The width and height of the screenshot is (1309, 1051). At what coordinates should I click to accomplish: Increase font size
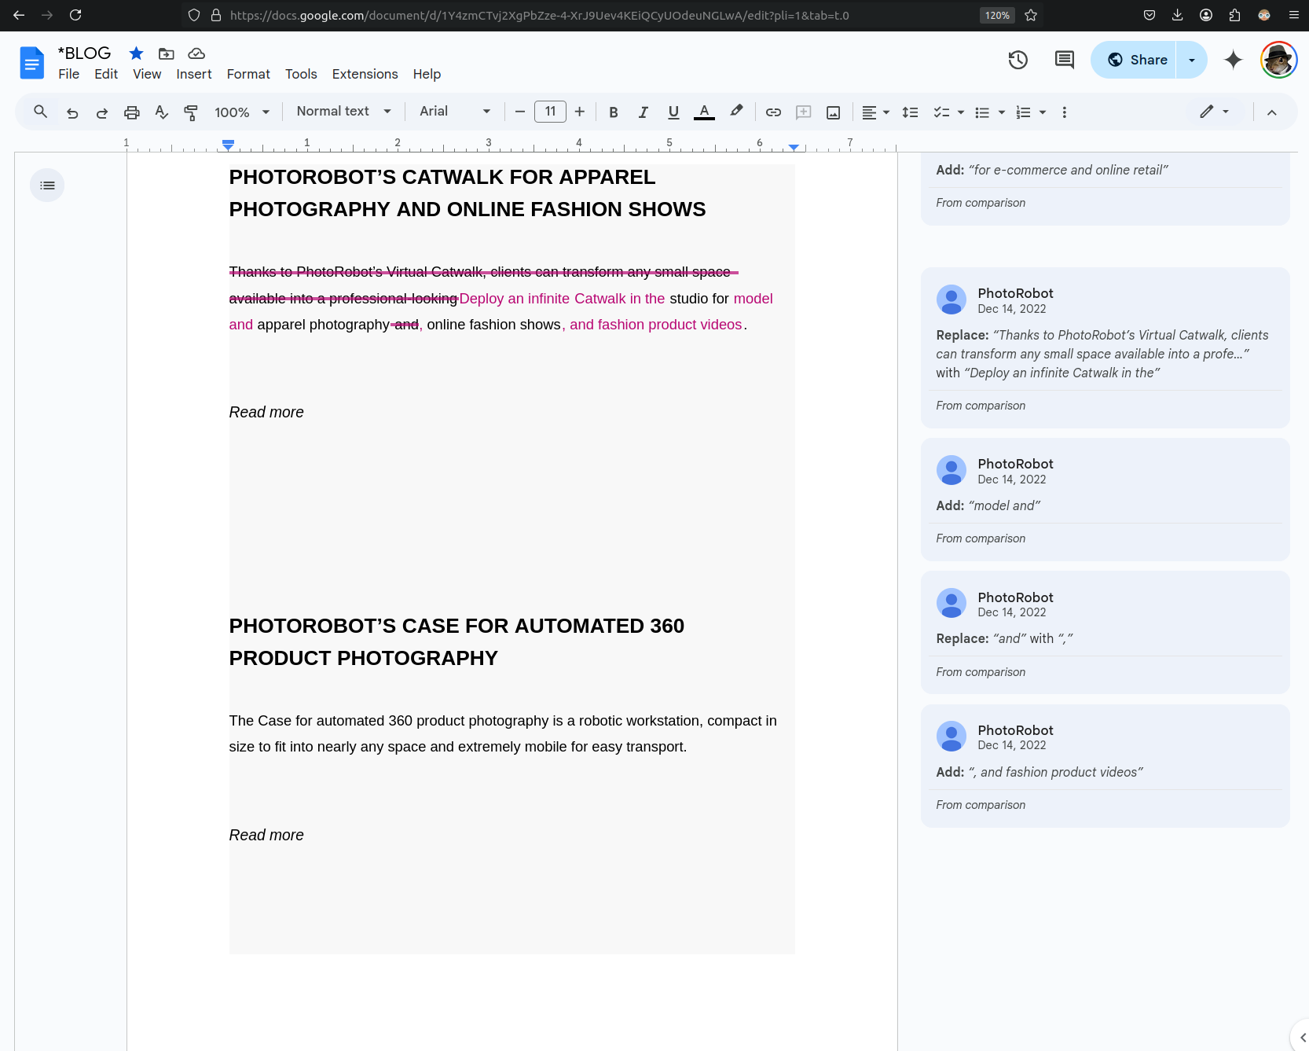[x=580, y=112]
